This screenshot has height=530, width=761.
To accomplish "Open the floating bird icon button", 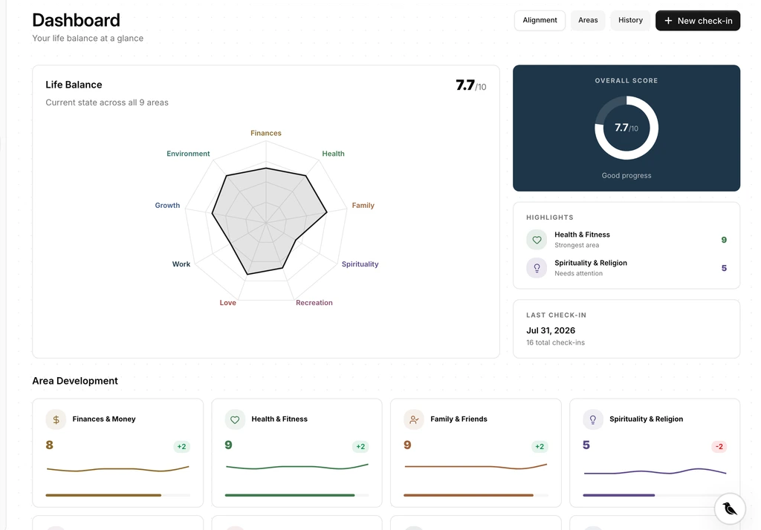I will tap(730, 508).
